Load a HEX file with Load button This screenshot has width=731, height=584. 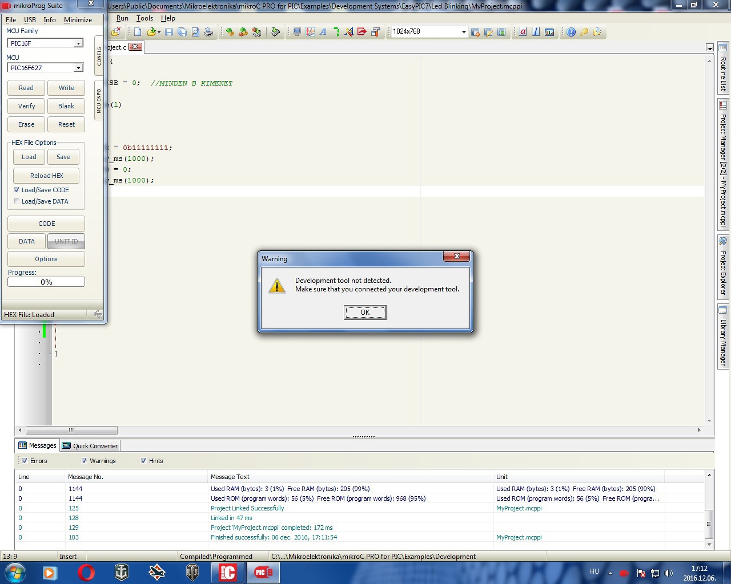(29, 157)
